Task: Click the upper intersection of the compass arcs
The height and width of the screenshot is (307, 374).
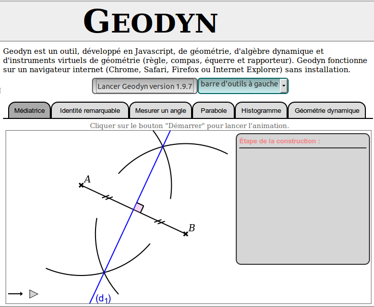Action: [163, 147]
